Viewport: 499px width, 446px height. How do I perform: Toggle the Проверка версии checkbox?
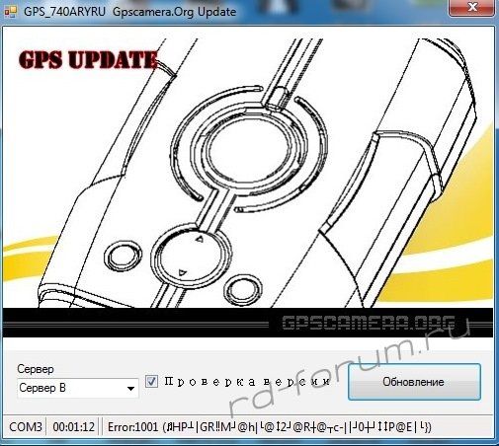point(151,381)
